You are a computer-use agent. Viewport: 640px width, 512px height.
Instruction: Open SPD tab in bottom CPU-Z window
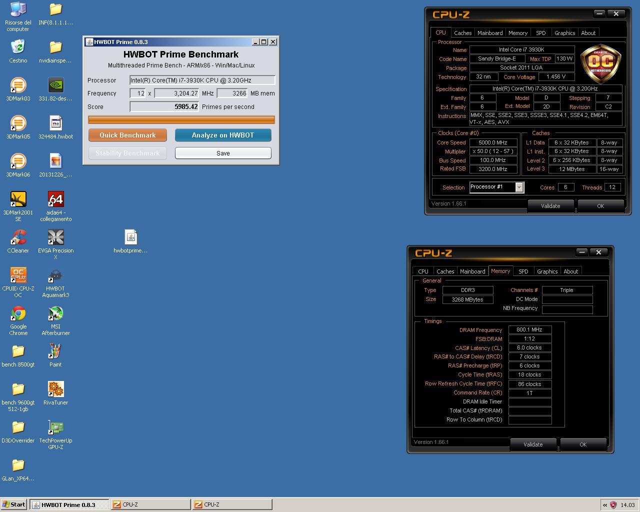(x=523, y=271)
